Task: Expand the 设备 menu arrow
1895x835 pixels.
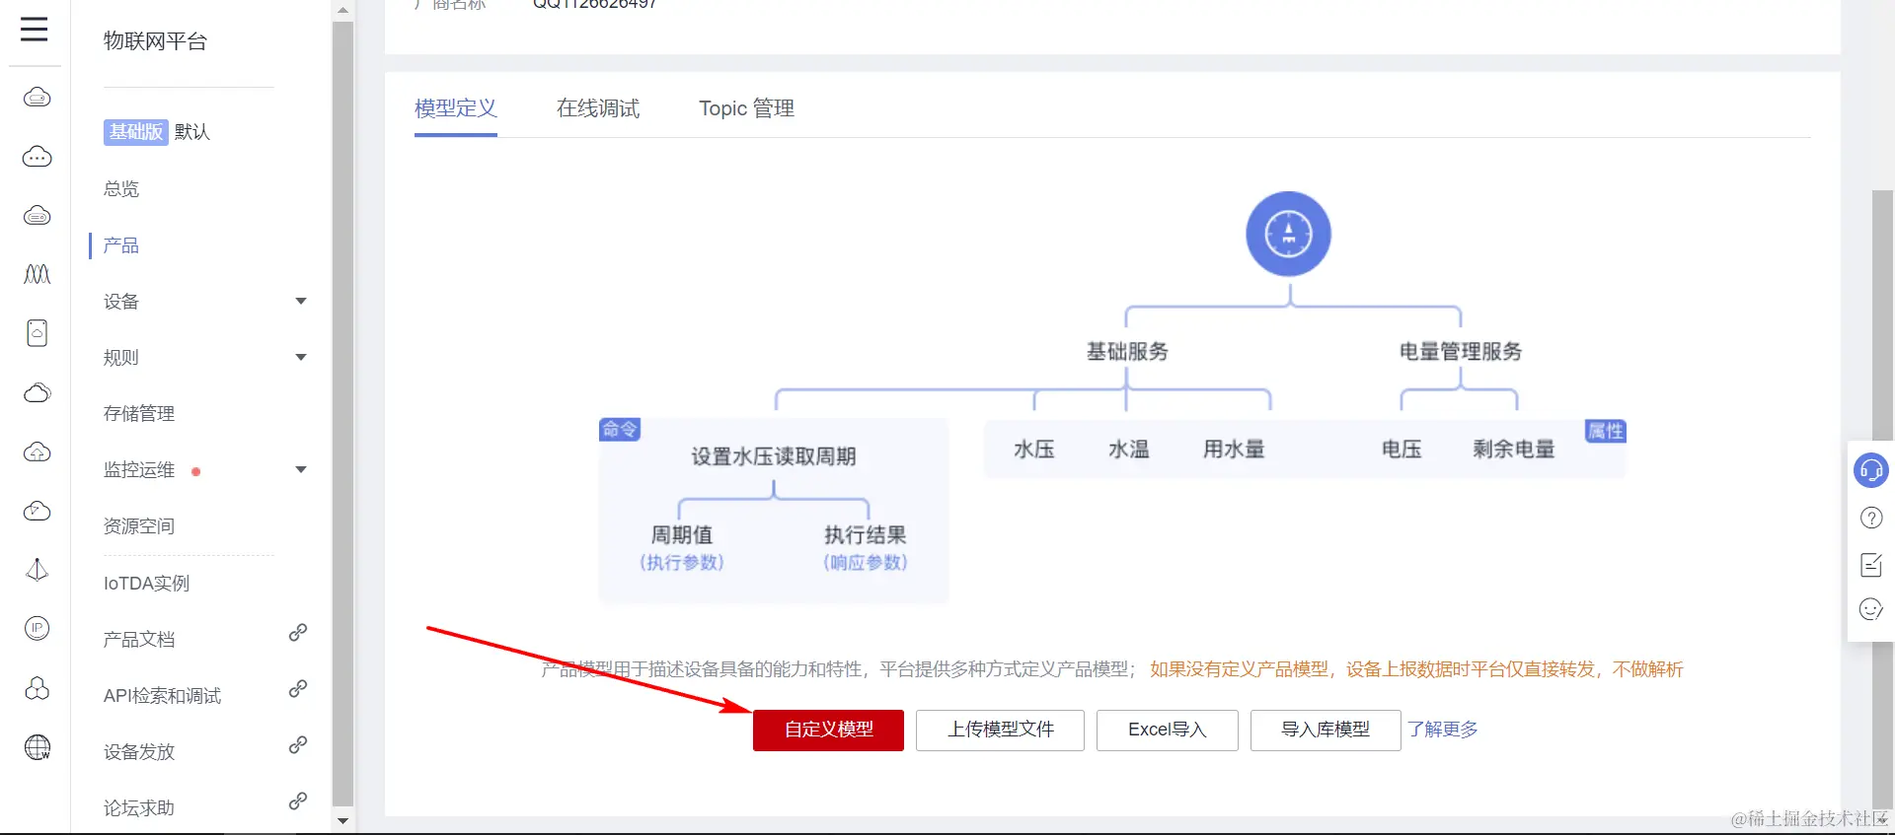Action: tap(301, 301)
